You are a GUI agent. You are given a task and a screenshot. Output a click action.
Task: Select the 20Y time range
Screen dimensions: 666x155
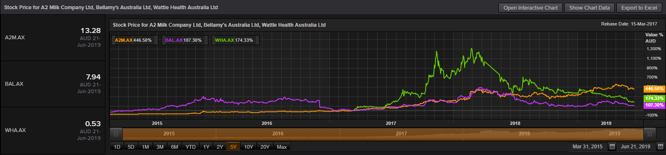(265, 147)
